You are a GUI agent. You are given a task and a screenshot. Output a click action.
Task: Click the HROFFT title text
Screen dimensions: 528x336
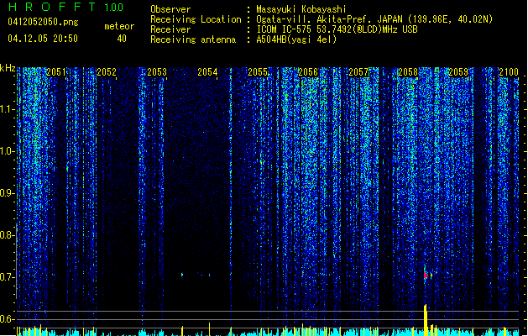tap(53, 7)
